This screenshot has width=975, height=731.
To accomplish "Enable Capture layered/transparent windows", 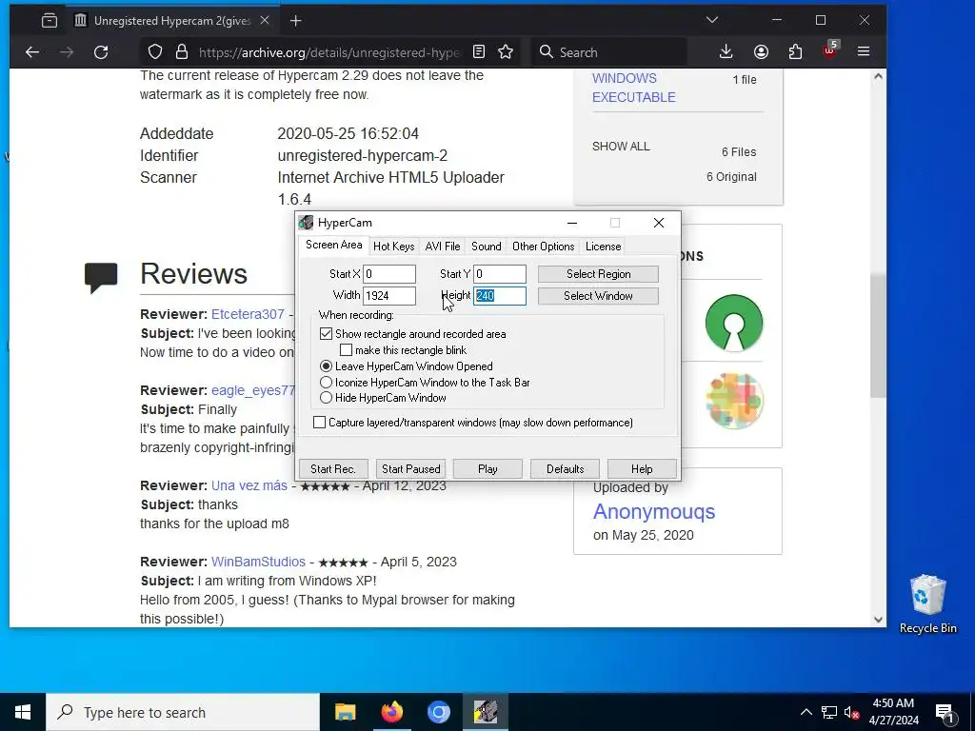I will (x=319, y=423).
